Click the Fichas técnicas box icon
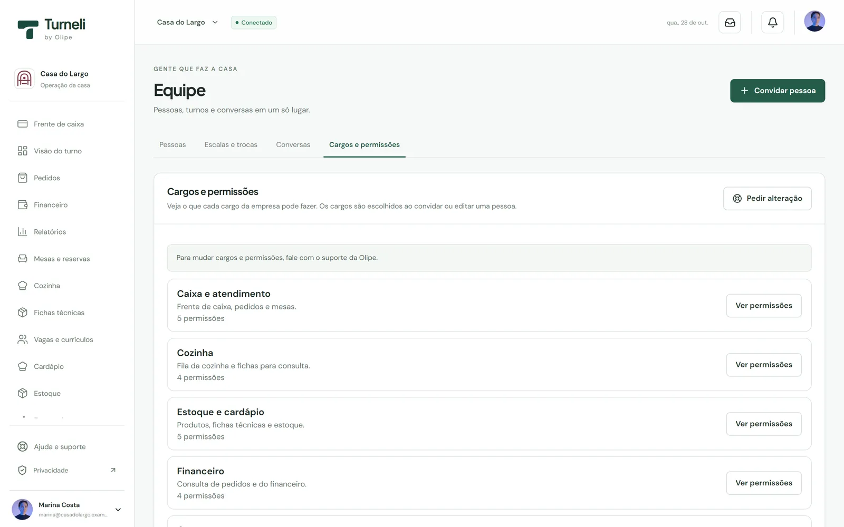This screenshot has height=527, width=844. click(x=23, y=313)
